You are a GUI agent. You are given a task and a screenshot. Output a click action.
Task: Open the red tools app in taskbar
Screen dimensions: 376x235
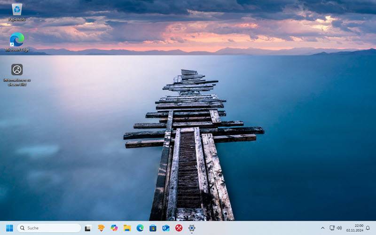(179, 228)
